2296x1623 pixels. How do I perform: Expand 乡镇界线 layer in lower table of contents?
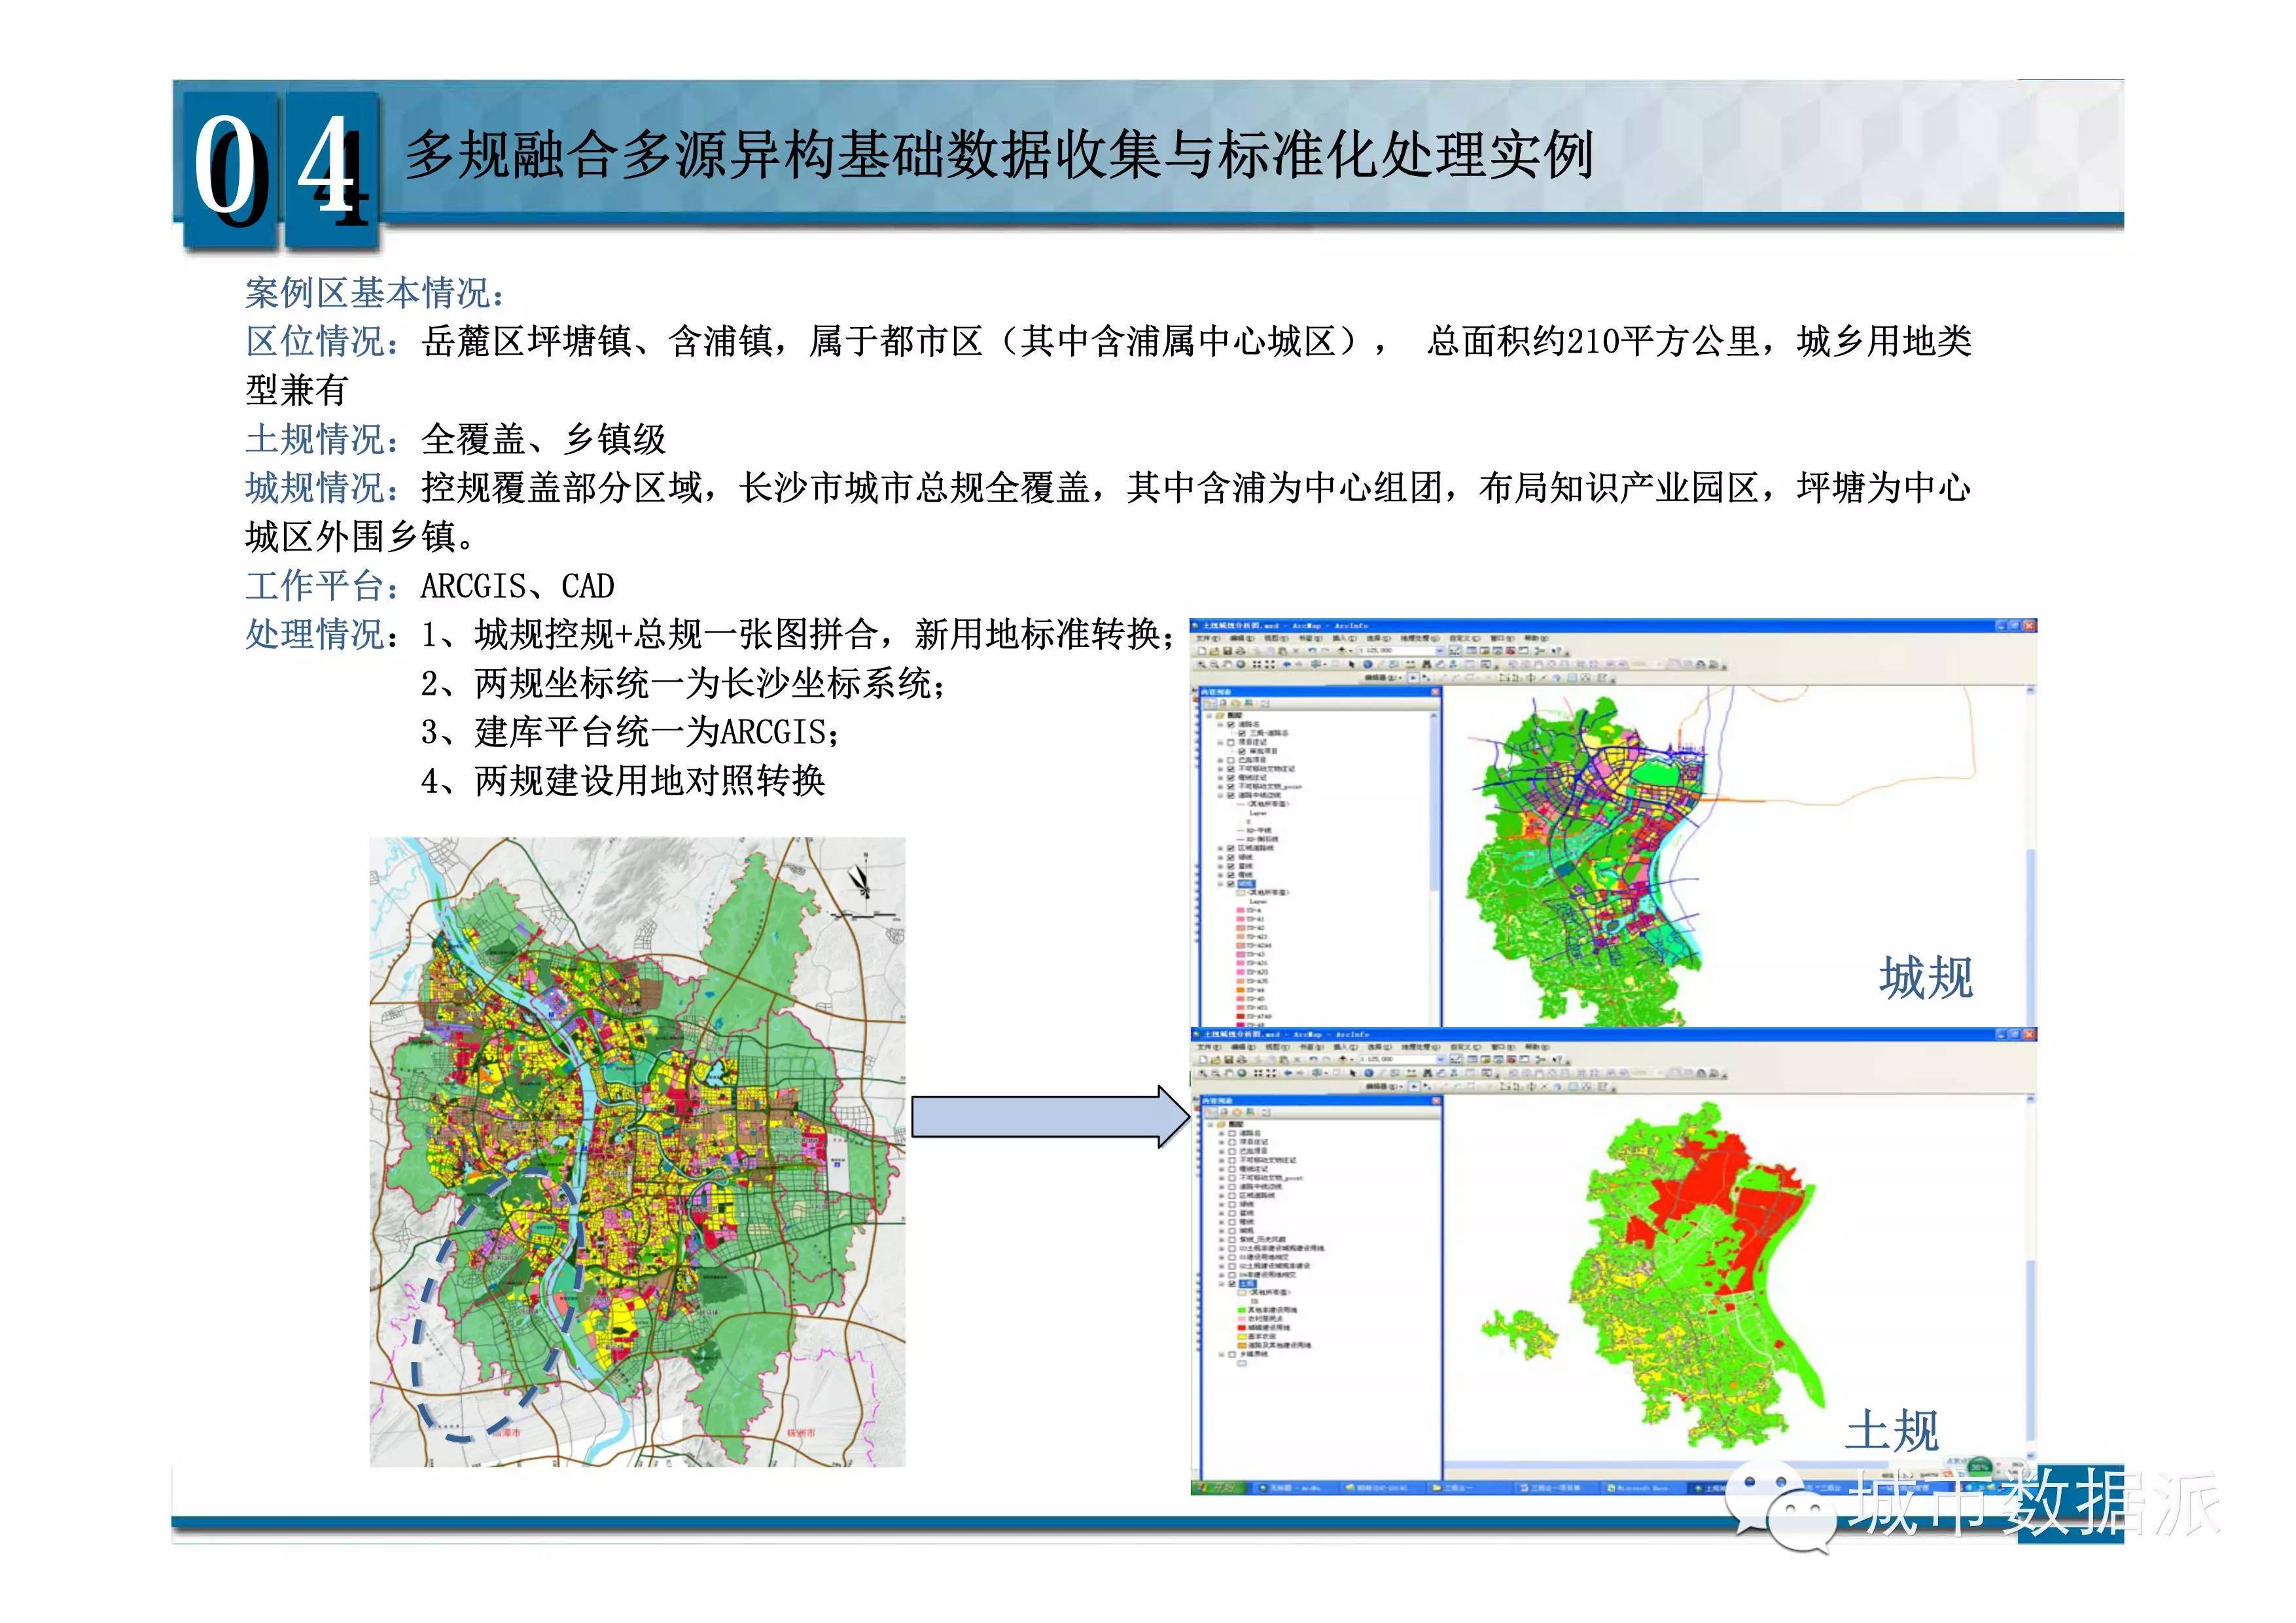(1222, 1354)
